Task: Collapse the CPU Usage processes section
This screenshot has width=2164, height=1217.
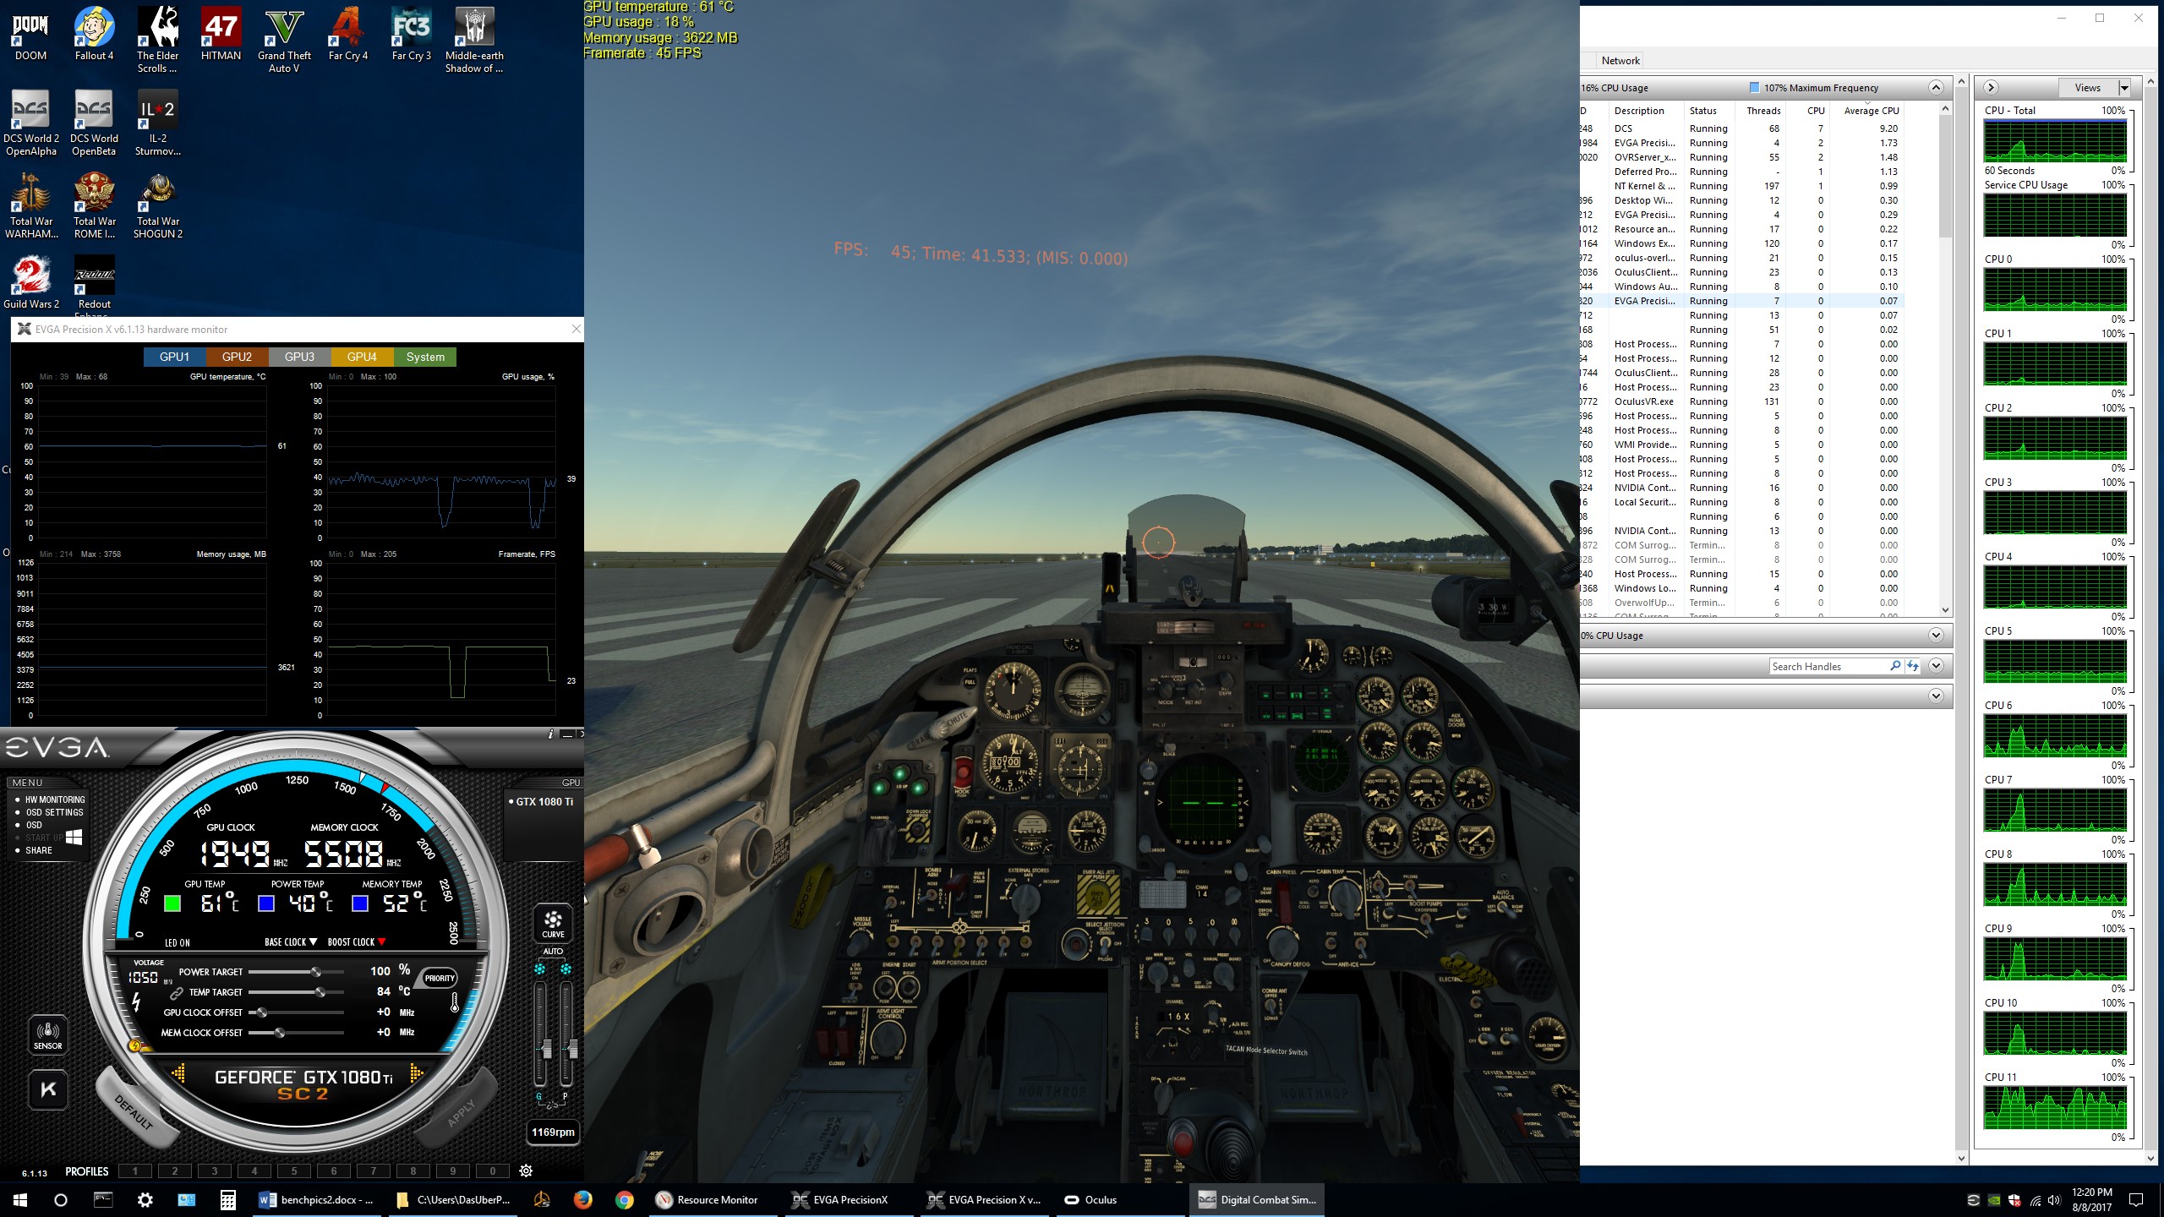Action: 1936,88
